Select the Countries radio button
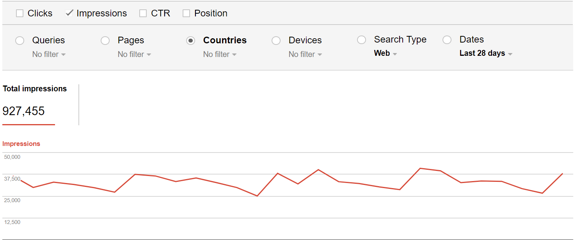This screenshot has width=574, height=240. click(x=190, y=41)
